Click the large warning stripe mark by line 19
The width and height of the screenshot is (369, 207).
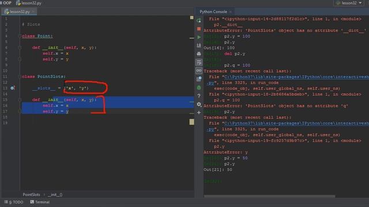click(191, 122)
